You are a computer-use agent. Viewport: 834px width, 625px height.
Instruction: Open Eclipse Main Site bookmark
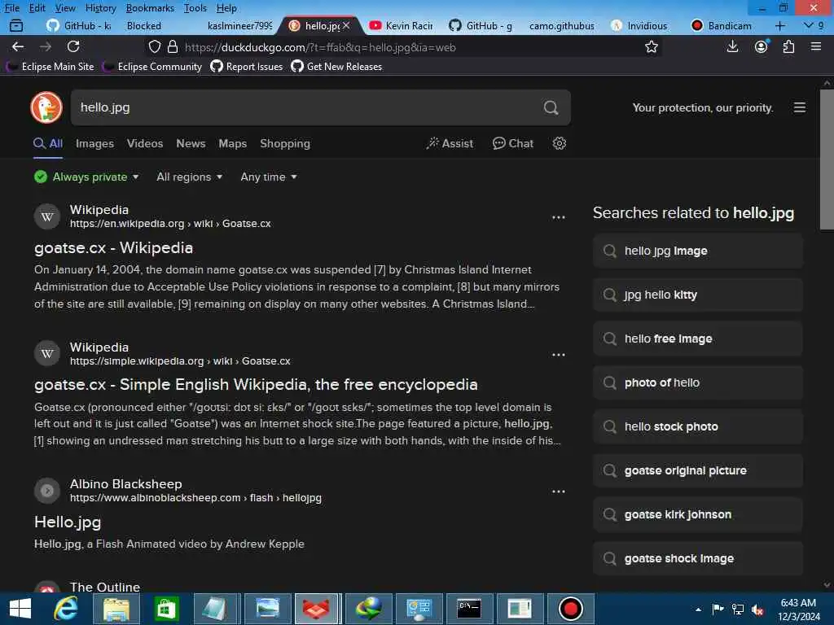(x=50, y=67)
